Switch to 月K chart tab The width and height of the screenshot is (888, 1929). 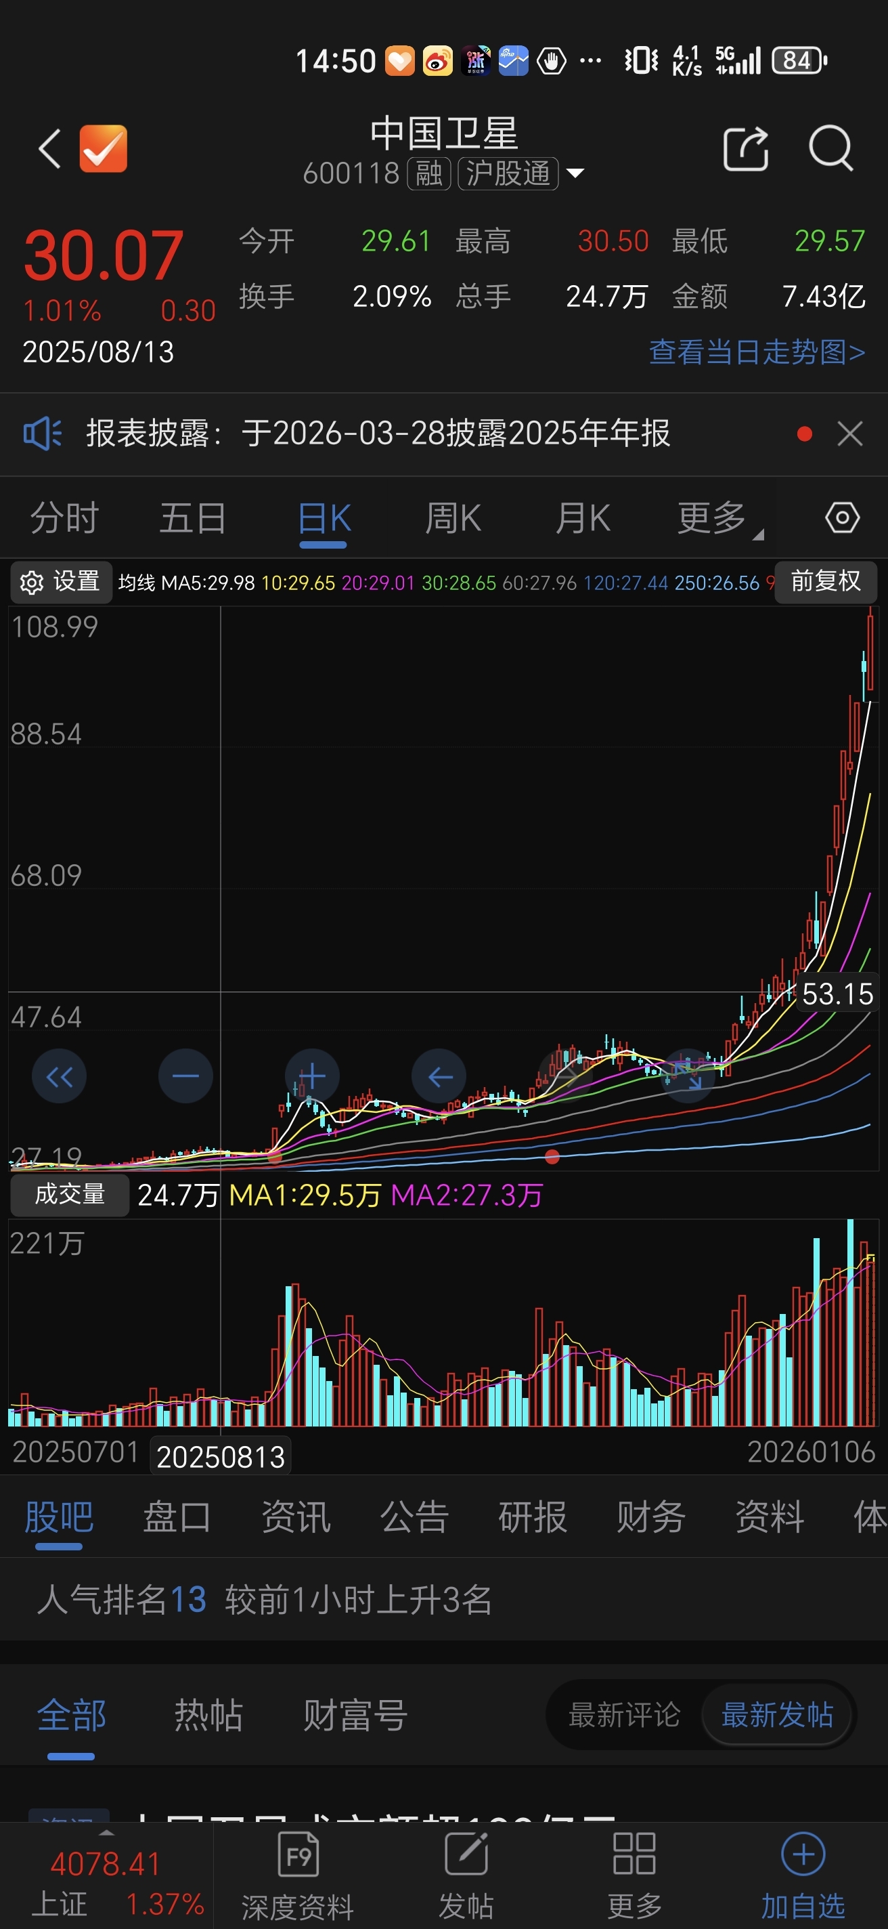pyautogui.click(x=583, y=518)
